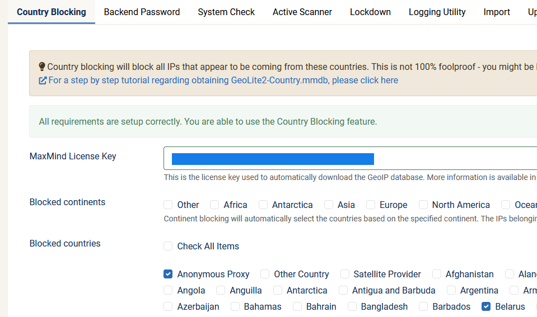
Task: Click the lightbulb icon in the notice
Action: point(42,67)
